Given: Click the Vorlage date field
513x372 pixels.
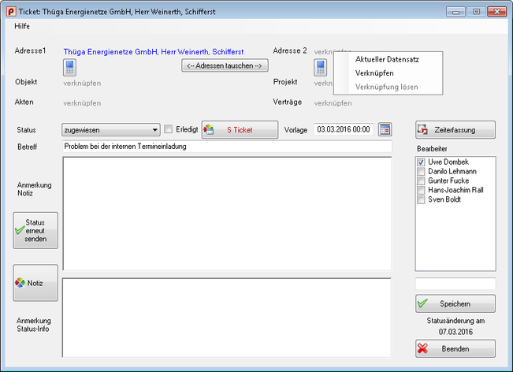Looking at the screenshot, I should (x=344, y=129).
